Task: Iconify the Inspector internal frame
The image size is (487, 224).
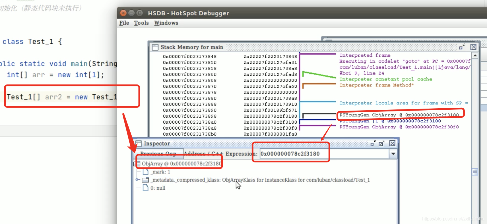Action: point(373,143)
